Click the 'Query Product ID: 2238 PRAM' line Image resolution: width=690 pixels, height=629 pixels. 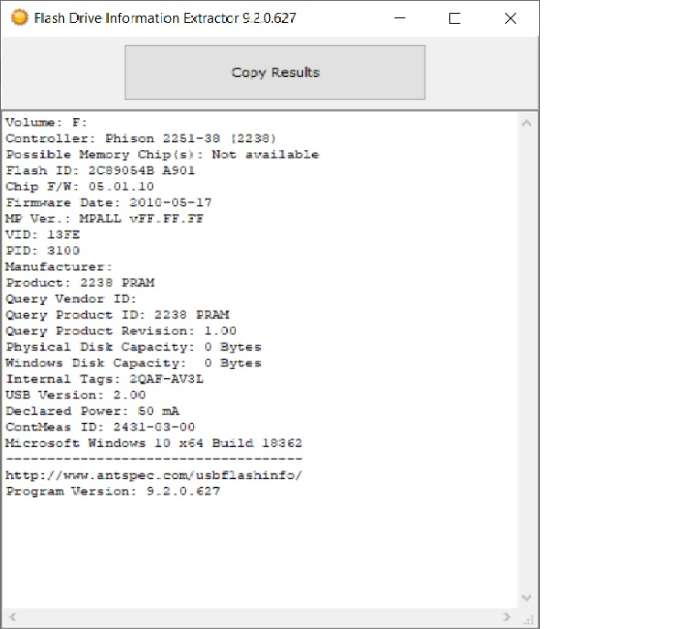tap(117, 315)
